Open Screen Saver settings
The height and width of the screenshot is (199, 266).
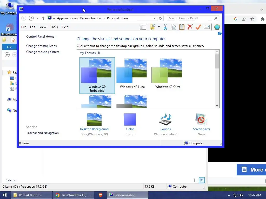[201, 124]
